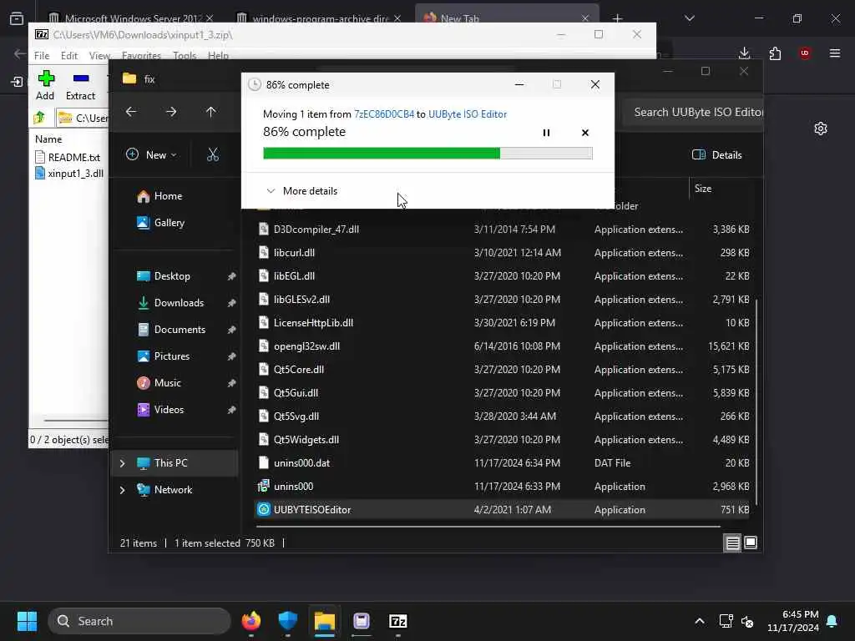Go back in File Explorer
The image size is (855, 641).
click(131, 112)
